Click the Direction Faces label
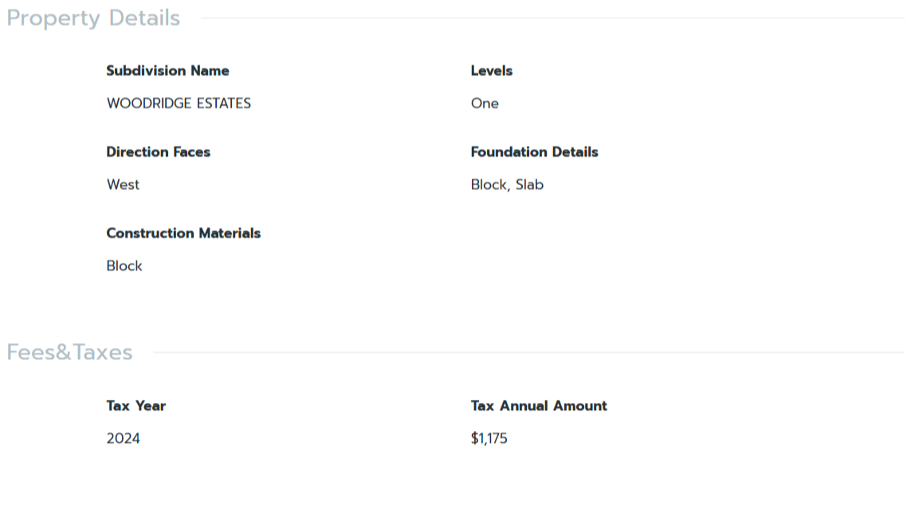Image resolution: width=915 pixels, height=505 pixels. 158,152
